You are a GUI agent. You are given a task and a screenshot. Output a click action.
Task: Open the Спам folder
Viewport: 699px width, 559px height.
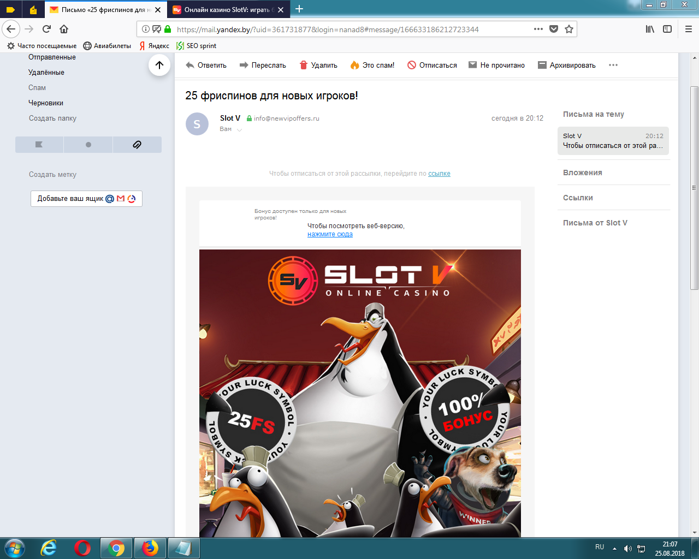pos(37,87)
